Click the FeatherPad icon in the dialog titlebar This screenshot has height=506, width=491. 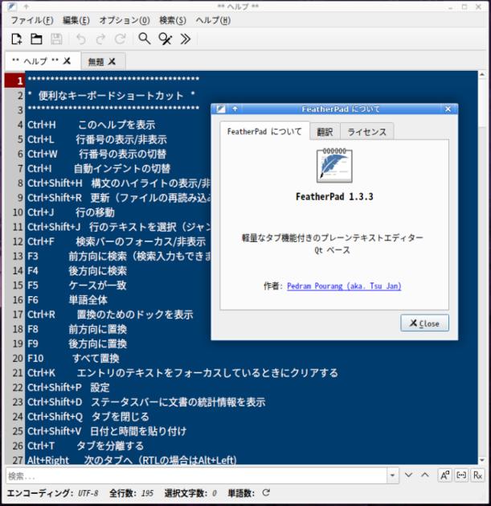[x=221, y=109]
